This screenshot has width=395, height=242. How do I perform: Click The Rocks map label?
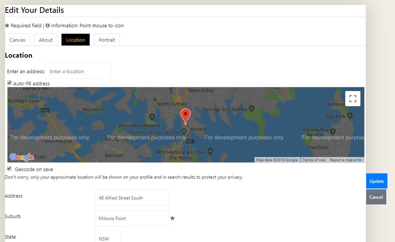tap(180, 158)
